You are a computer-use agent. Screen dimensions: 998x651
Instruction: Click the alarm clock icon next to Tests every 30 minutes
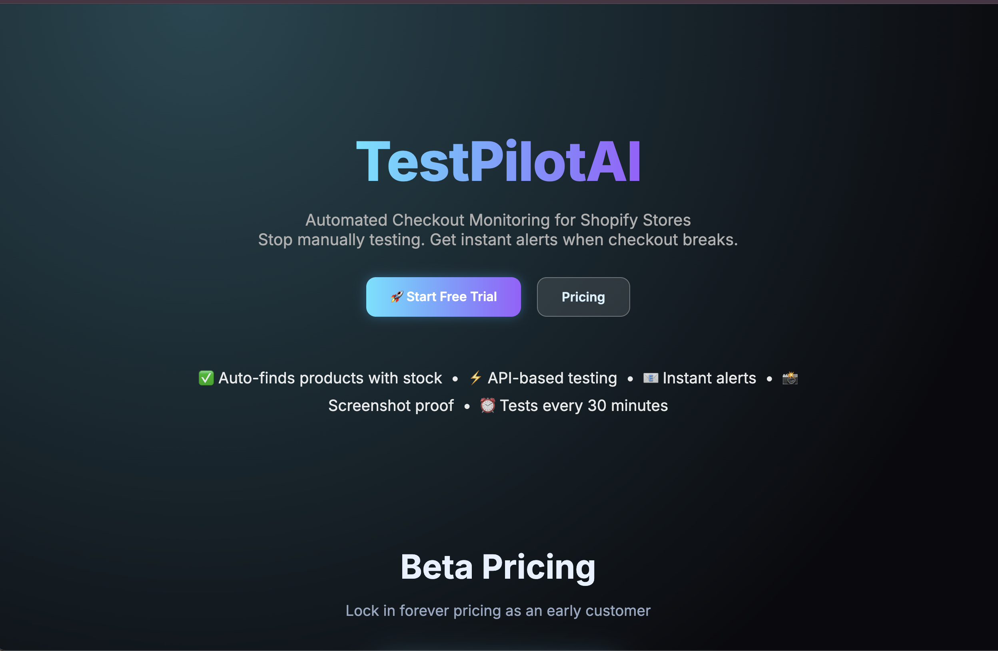click(487, 405)
